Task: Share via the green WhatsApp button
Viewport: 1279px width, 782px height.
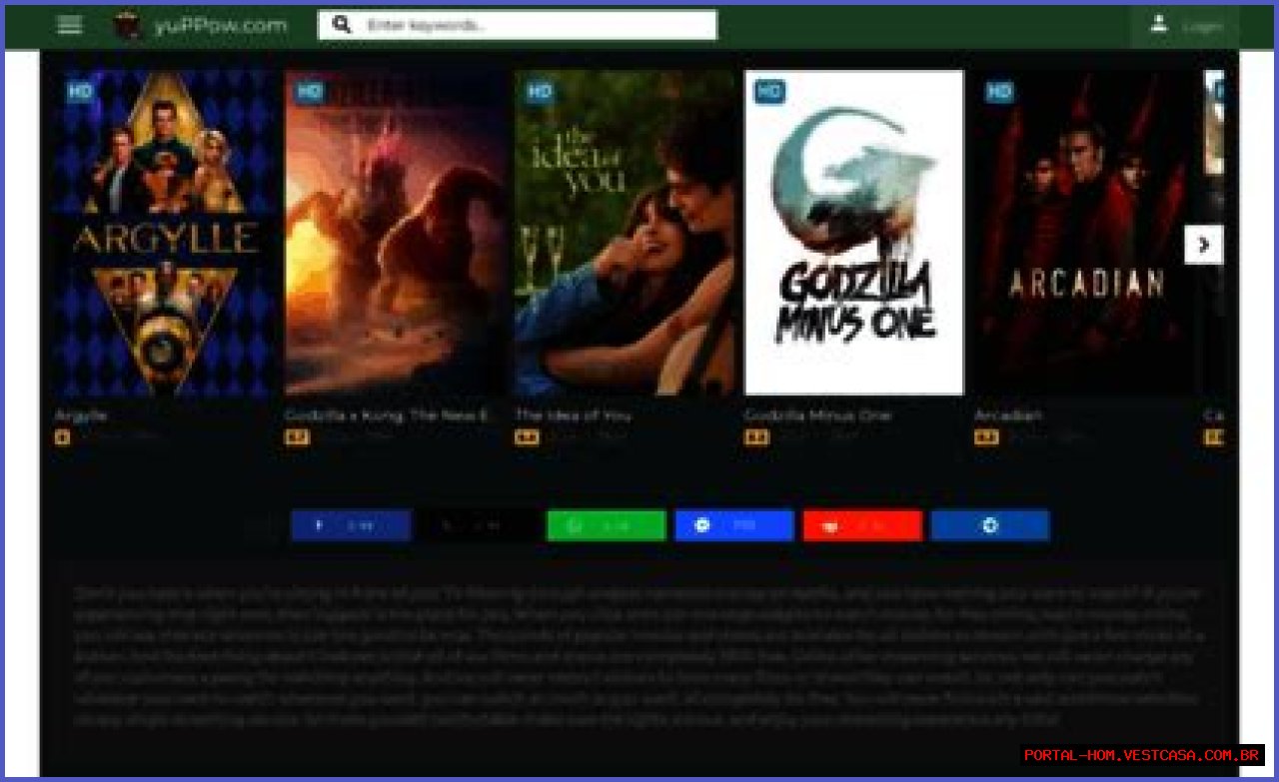Action: (x=606, y=525)
